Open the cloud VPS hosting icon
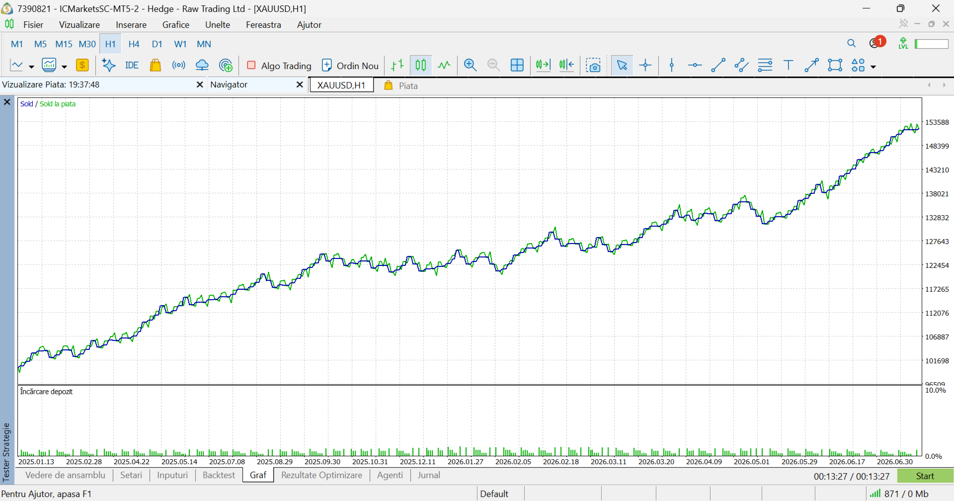 coord(202,65)
